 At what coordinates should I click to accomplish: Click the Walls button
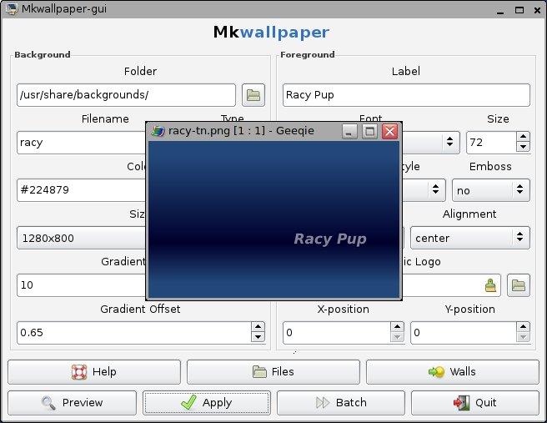pos(453,372)
